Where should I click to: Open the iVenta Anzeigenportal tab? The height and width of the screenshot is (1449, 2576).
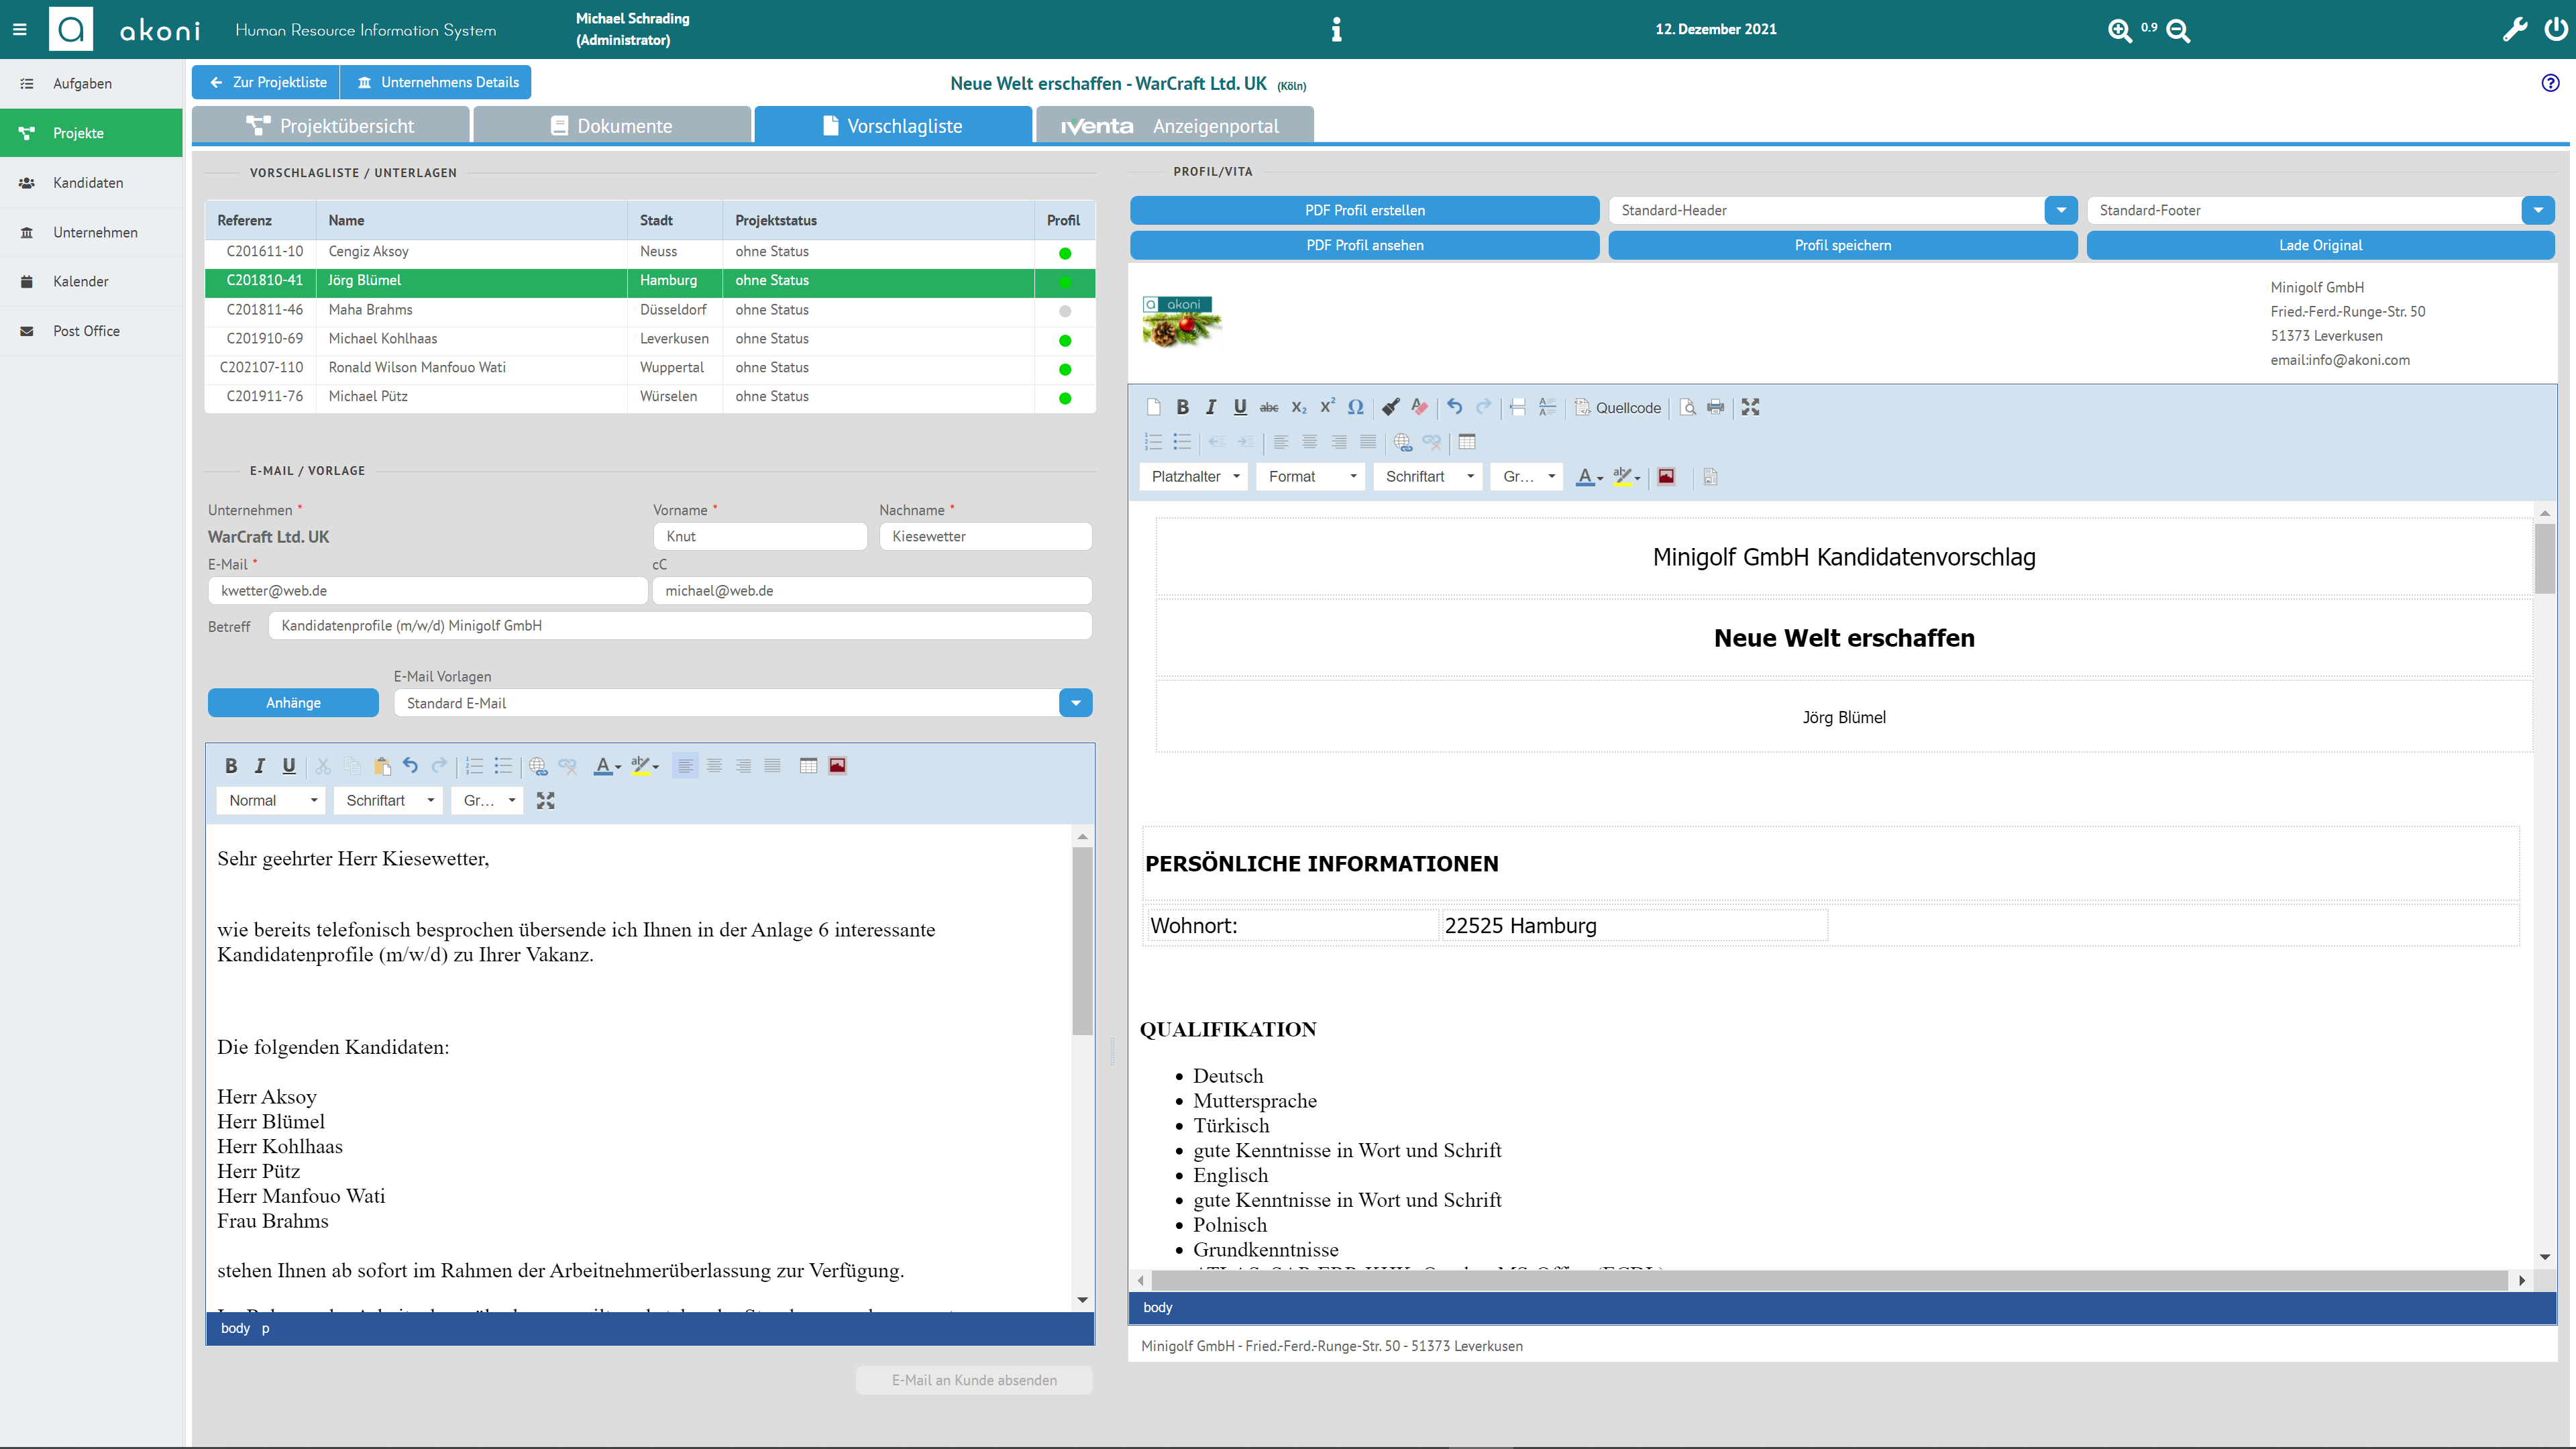click(1174, 126)
